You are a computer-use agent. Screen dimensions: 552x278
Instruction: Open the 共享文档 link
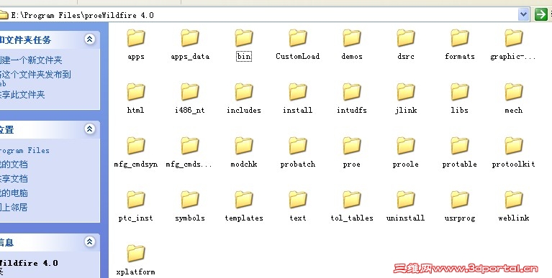(x=14, y=179)
